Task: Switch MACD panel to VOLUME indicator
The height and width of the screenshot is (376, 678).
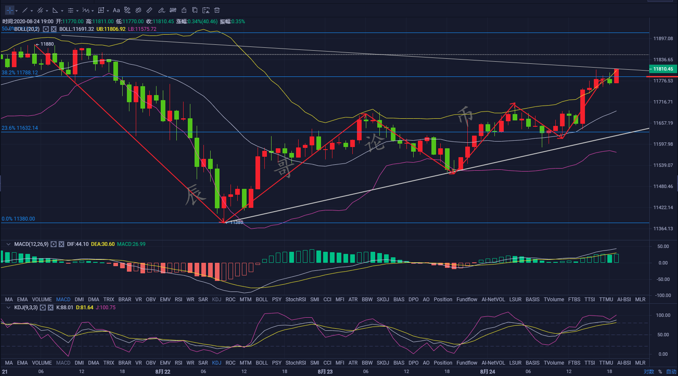Action: point(42,300)
